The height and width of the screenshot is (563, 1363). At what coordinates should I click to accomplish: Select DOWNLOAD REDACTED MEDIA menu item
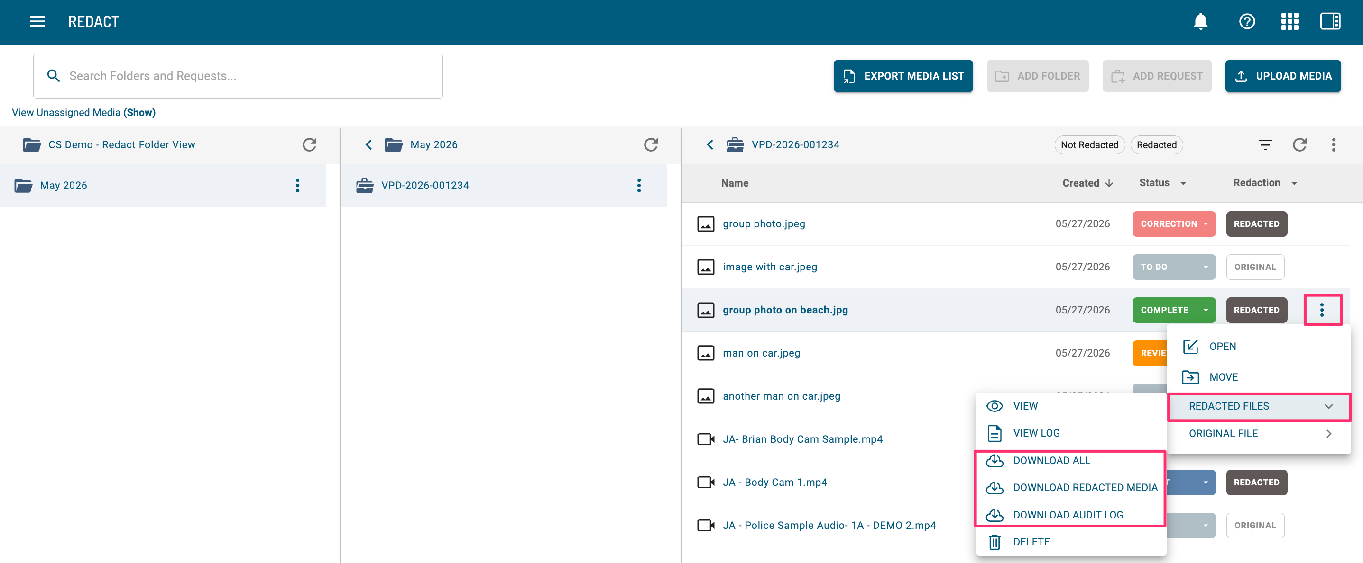point(1070,488)
